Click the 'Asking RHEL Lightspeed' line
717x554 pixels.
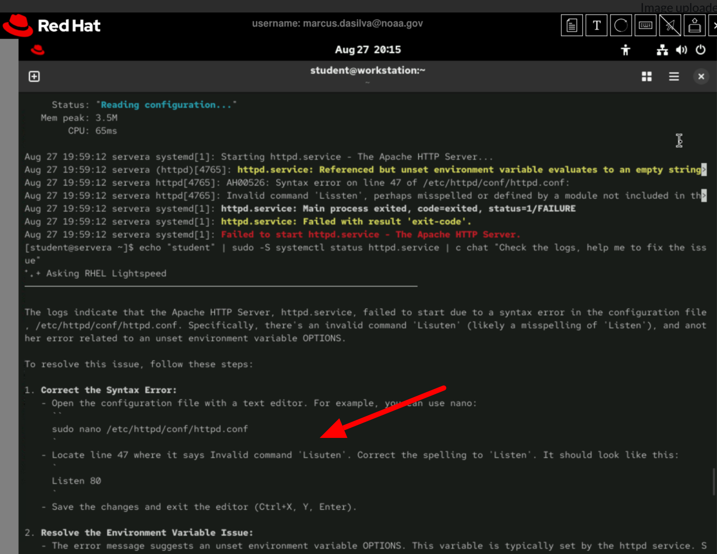tap(95, 274)
